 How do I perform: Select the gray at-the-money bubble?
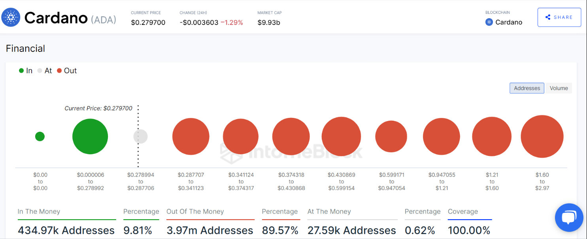(x=140, y=137)
